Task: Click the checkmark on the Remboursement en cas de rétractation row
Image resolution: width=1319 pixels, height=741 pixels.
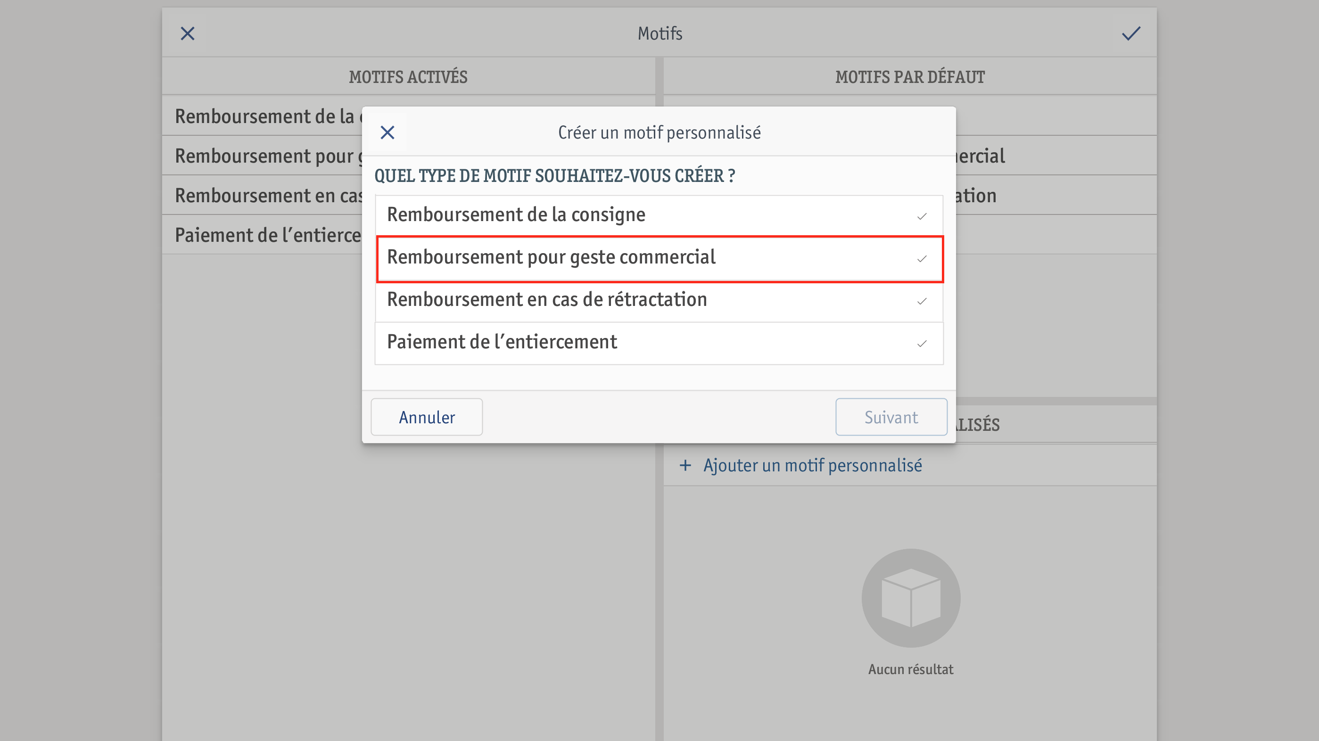Action: tap(922, 301)
